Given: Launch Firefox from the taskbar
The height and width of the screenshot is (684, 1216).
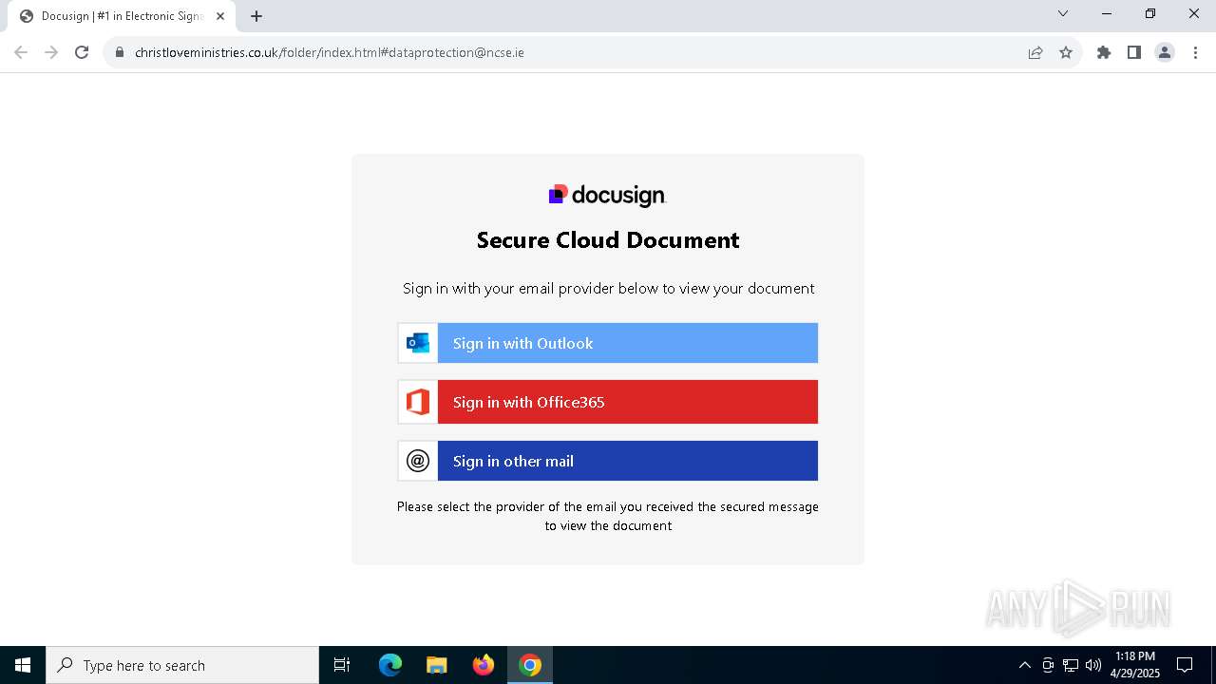Looking at the screenshot, I should tap(484, 665).
